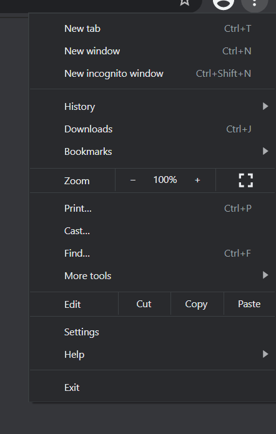Zoom out with the minus button
Viewport: 276px width, 434px height.
[x=133, y=180]
